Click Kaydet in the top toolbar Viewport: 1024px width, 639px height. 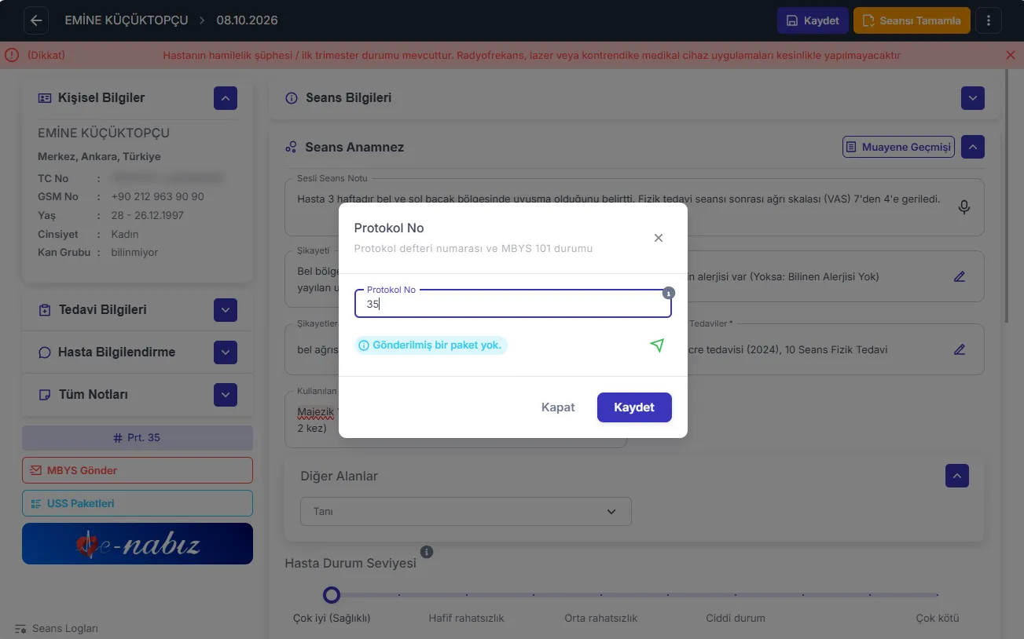pyautogui.click(x=813, y=20)
